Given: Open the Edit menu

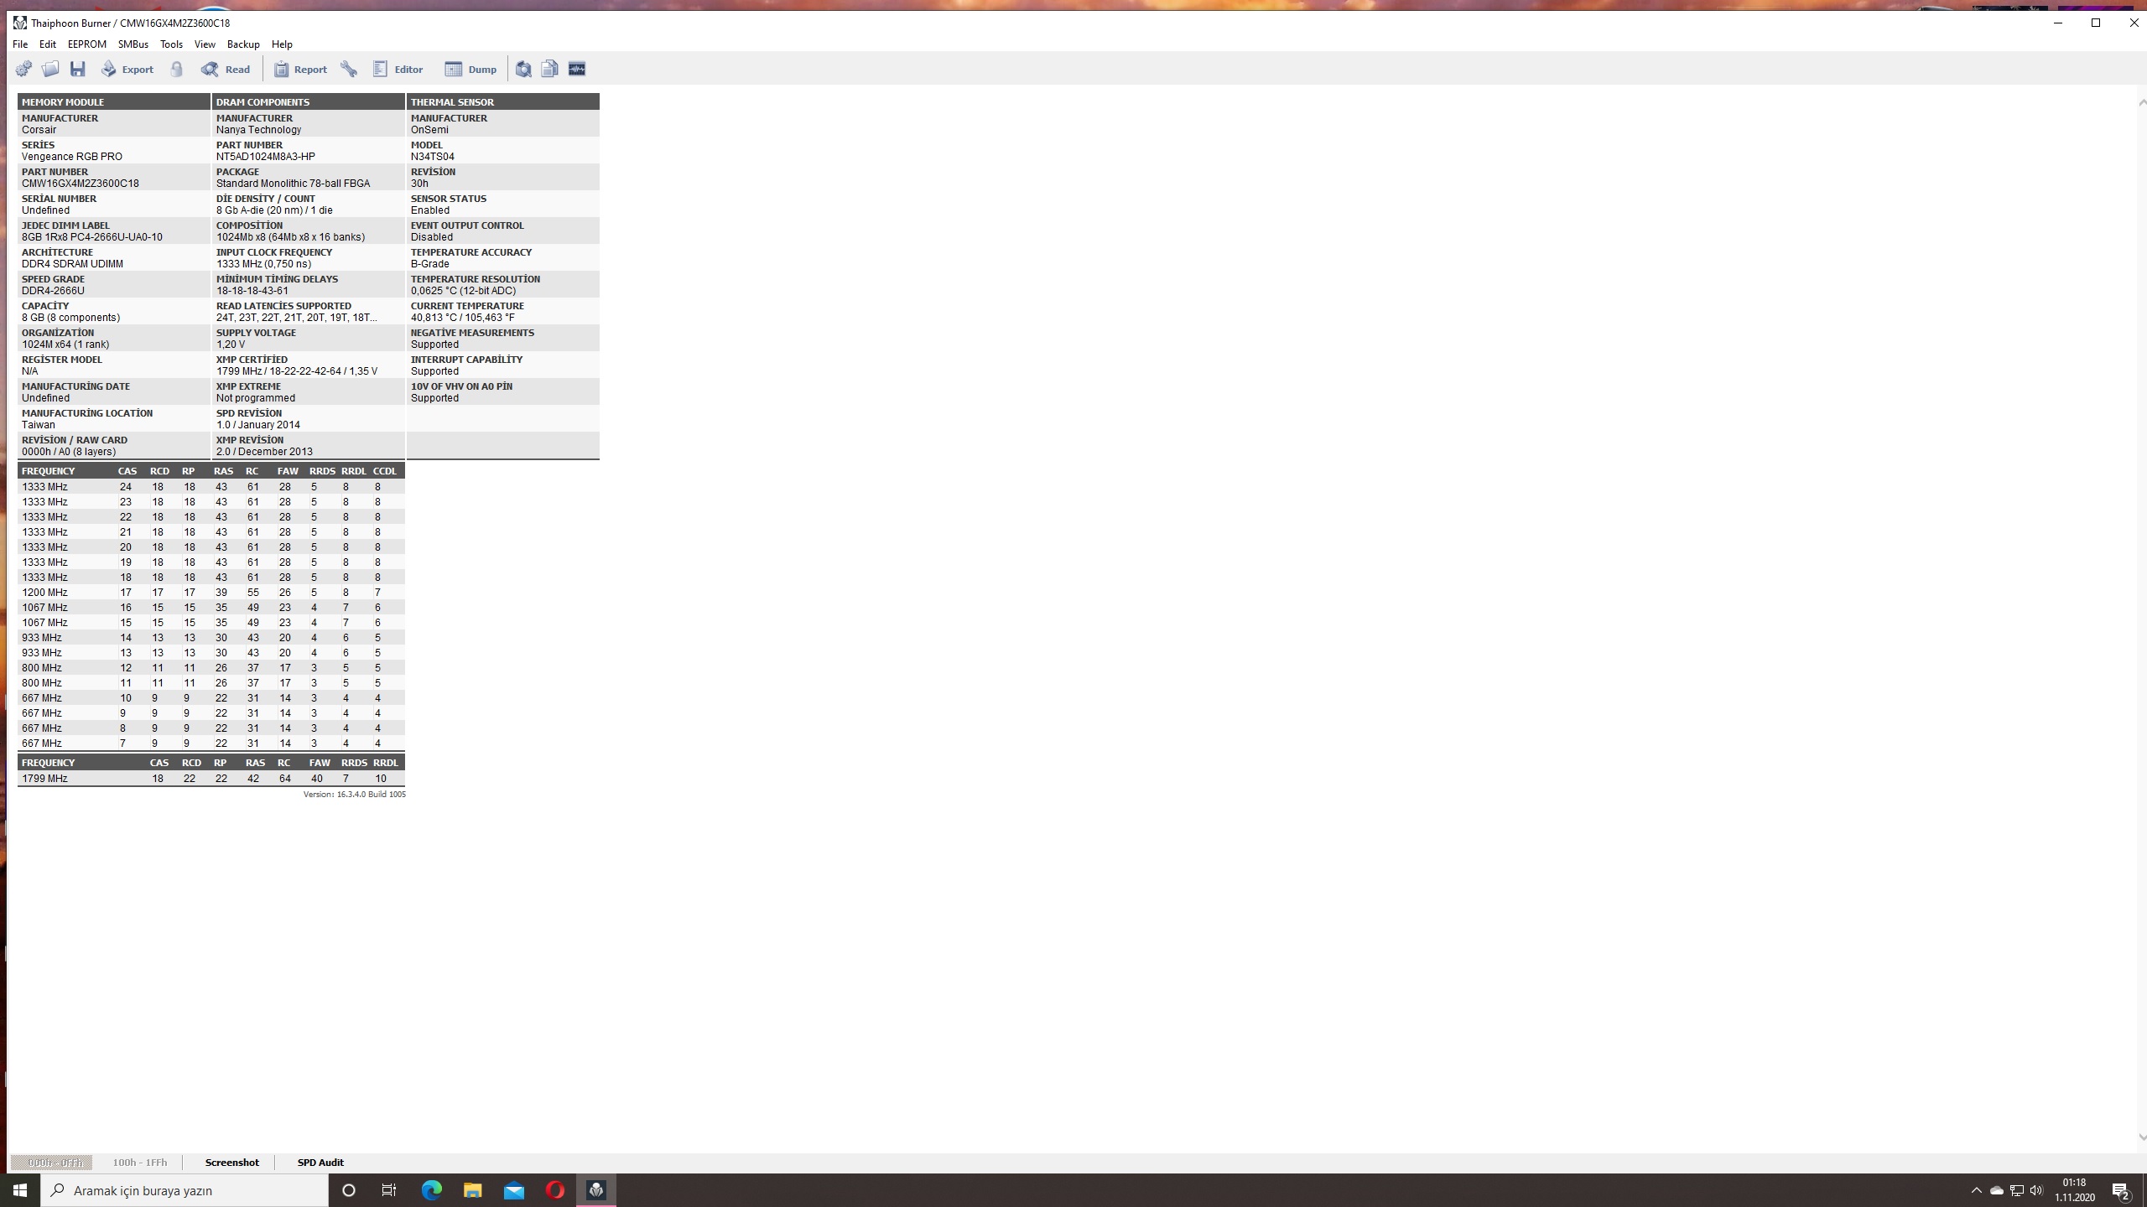Looking at the screenshot, I should [48, 44].
